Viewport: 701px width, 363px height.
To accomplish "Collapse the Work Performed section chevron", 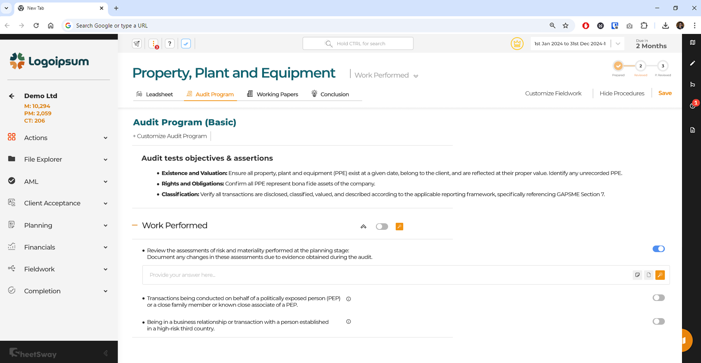I will click(364, 226).
